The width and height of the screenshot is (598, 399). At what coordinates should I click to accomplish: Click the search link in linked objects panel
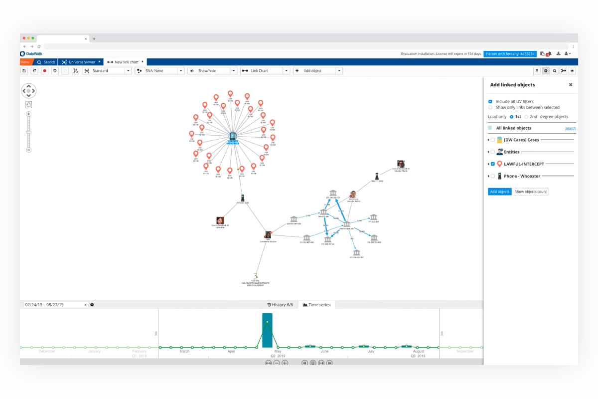pos(571,128)
